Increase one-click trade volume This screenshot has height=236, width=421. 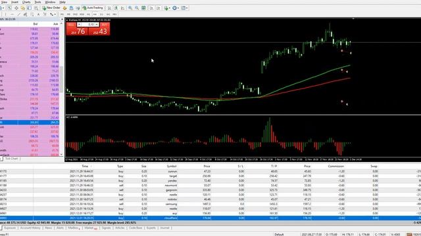(97, 24)
